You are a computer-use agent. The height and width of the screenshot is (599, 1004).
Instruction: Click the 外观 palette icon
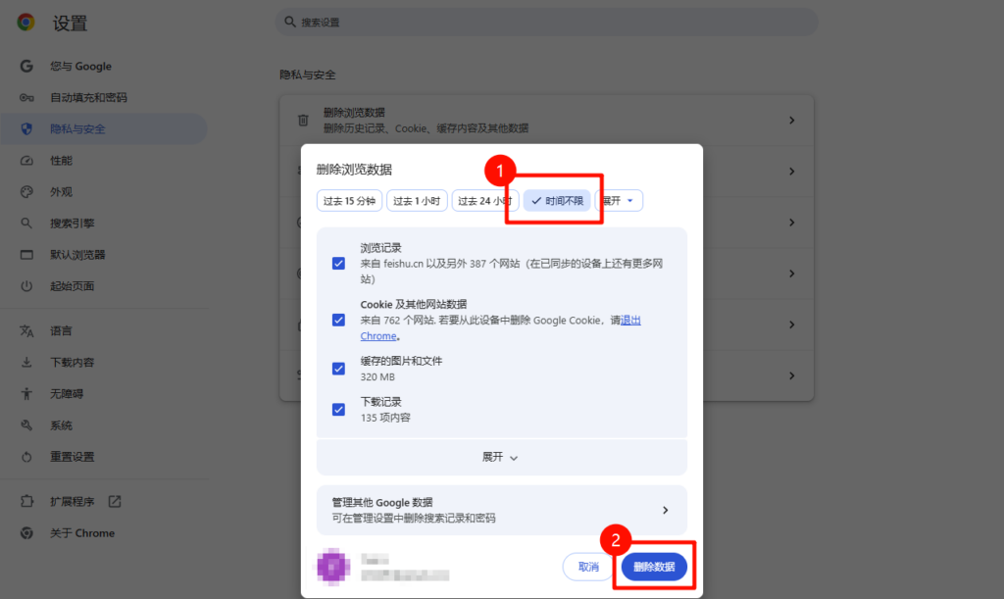tap(26, 192)
